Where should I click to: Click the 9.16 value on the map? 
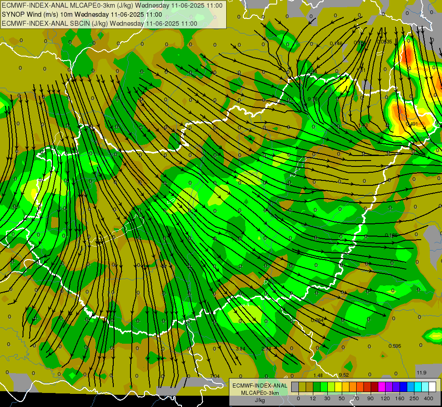312,99
